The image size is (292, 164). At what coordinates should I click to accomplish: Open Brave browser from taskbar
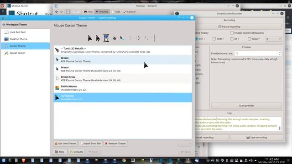click(x=23, y=160)
